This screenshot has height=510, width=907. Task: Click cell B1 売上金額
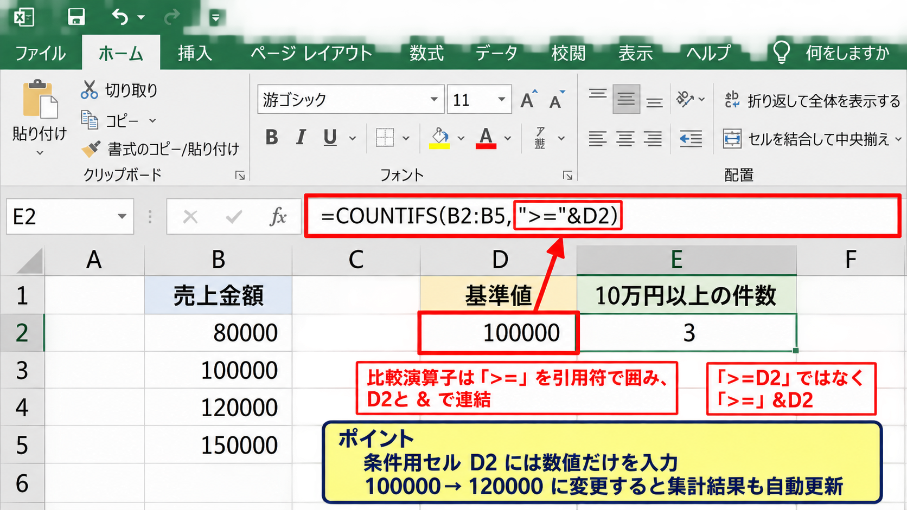pos(218,295)
